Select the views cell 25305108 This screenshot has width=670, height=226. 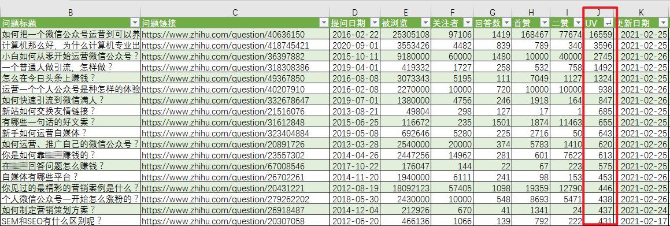(x=406, y=34)
